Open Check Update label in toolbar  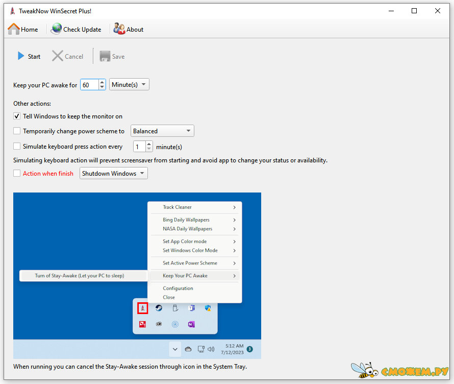(82, 30)
